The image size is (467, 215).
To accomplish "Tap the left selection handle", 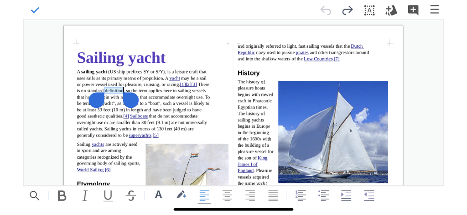I will [x=97, y=100].
